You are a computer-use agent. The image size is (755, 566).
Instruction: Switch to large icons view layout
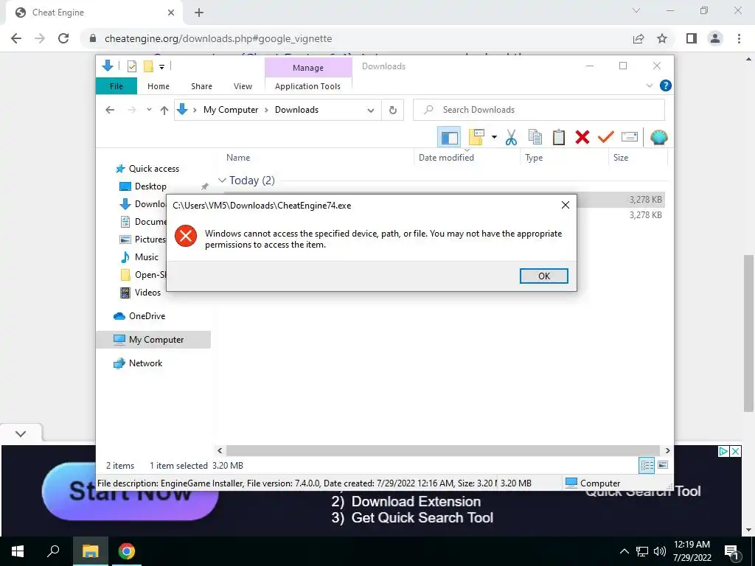[x=663, y=465]
